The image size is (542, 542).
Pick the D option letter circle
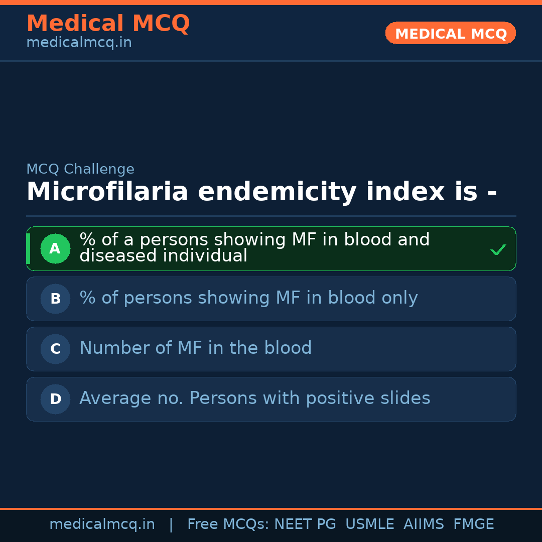point(55,399)
